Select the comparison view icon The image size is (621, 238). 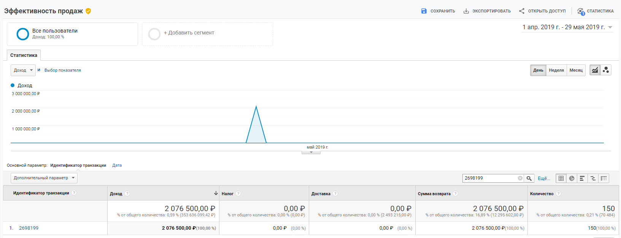pos(593,178)
